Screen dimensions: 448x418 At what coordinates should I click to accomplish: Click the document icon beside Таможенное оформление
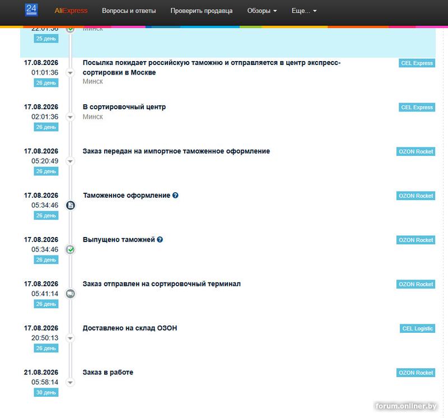tap(71, 205)
